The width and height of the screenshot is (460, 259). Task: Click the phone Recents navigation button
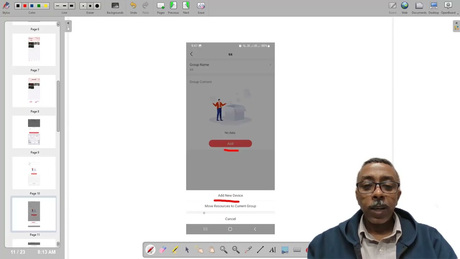(x=206, y=229)
